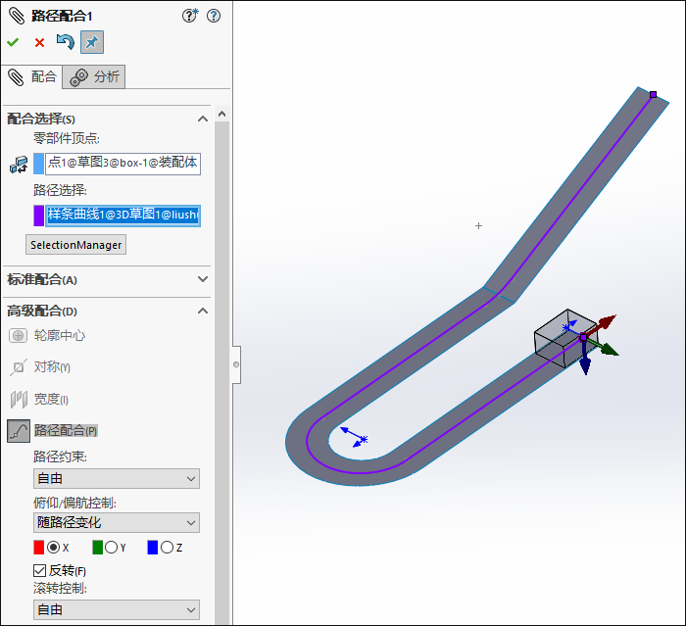Click the panel collapse handle on divider

tap(236, 364)
